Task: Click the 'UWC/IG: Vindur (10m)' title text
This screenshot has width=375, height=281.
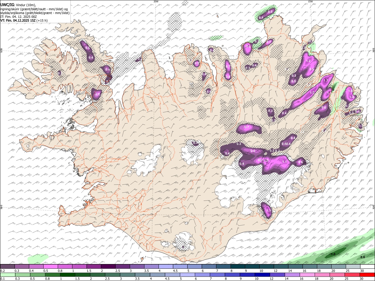Action: [x=18, y=5]
